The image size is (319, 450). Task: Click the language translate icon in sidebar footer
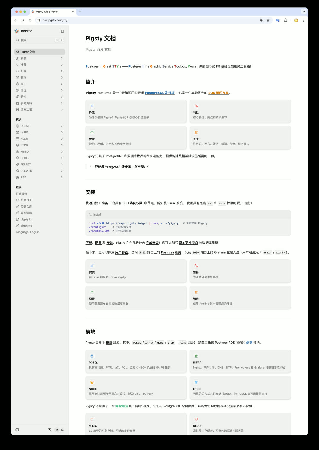point(50,430)
